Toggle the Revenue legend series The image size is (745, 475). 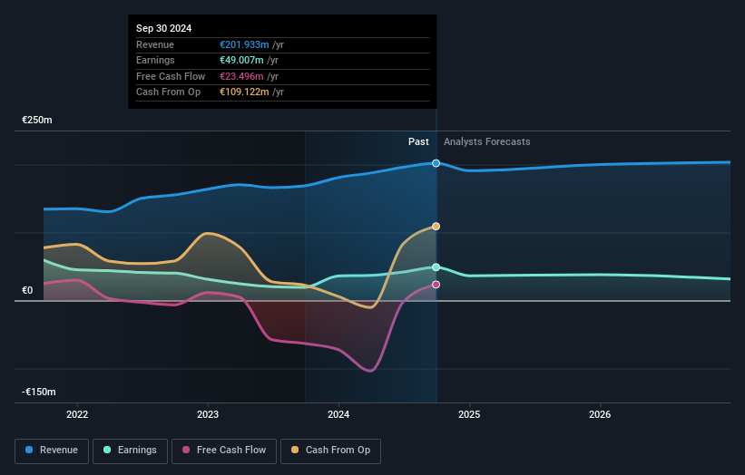pyautogui.click(x=52, y=451)
